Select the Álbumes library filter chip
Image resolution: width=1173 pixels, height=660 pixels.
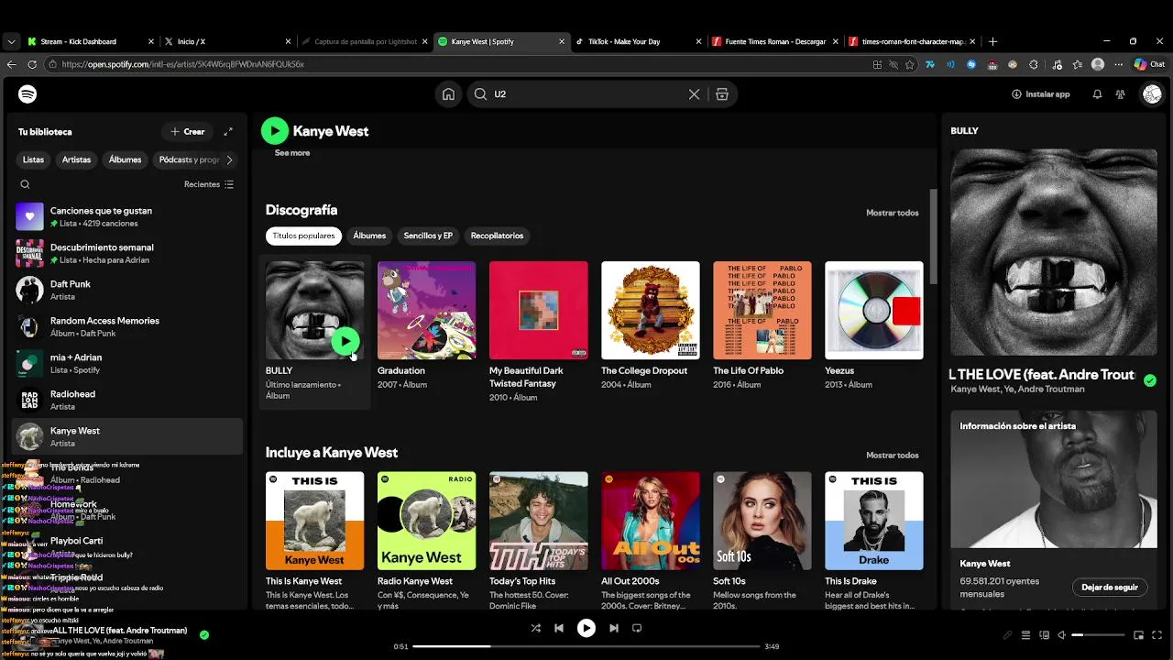point(125,159)
